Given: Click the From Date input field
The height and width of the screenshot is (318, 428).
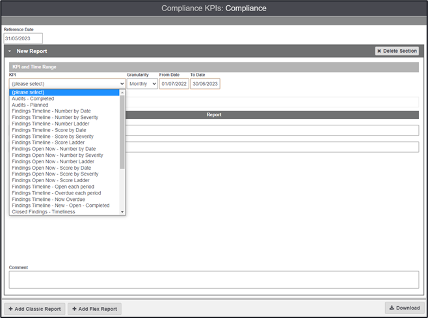Looking at the screenshot, I should pos(174,84).
